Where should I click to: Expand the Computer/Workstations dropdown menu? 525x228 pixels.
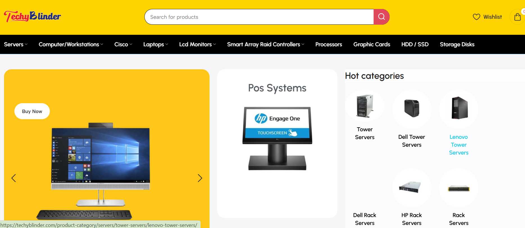pos(71,44)
